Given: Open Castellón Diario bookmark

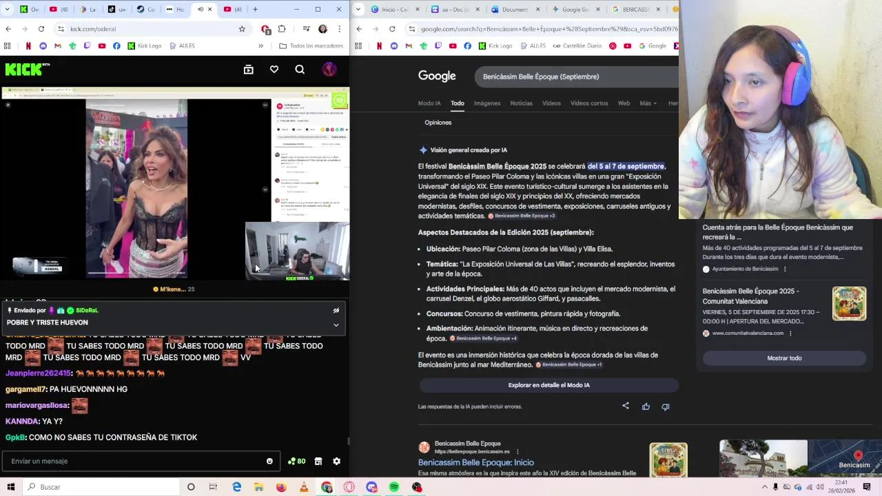Looking at the screenshot, I should pos(577,46).
